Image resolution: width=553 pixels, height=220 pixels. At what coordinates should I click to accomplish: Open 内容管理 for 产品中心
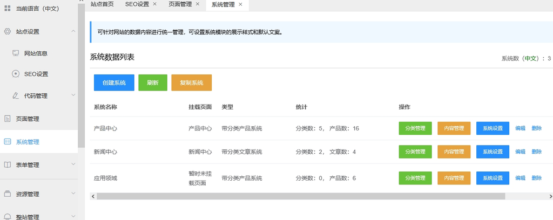[454, 128]
